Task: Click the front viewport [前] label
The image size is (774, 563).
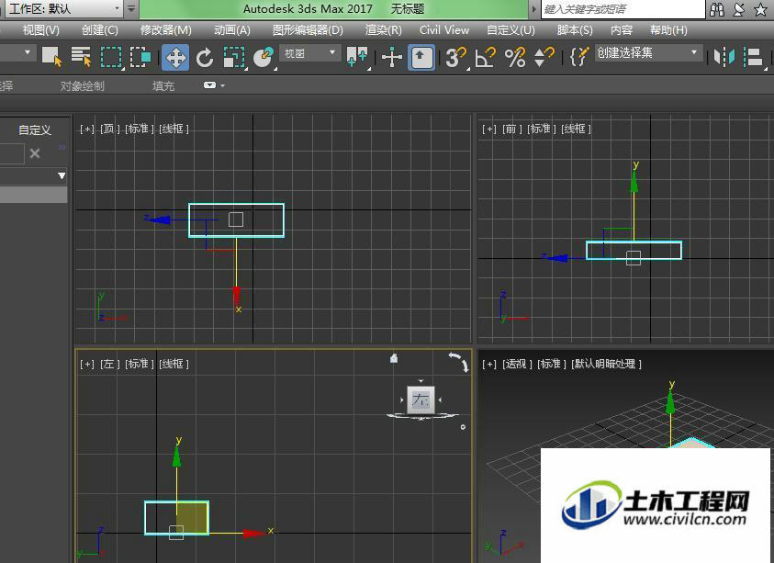Action: 512,129
